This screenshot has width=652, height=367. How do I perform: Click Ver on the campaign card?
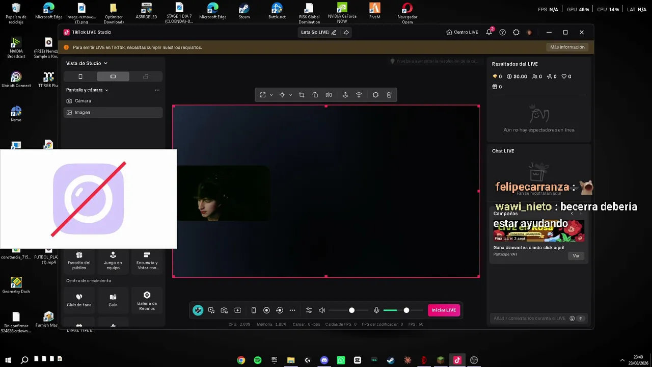(x=576, y=256)
